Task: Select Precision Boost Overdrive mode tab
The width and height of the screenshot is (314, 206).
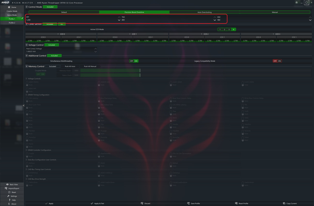Action: (134, 12)
